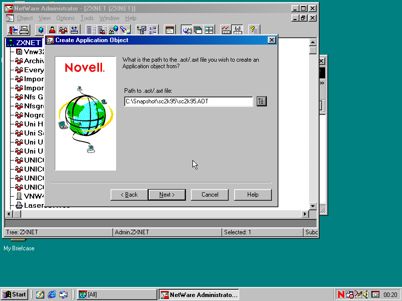Screen dimensions: 402x301
Task: Click the Save Settings toolbar icon
Action: click(x=186, y=30)
